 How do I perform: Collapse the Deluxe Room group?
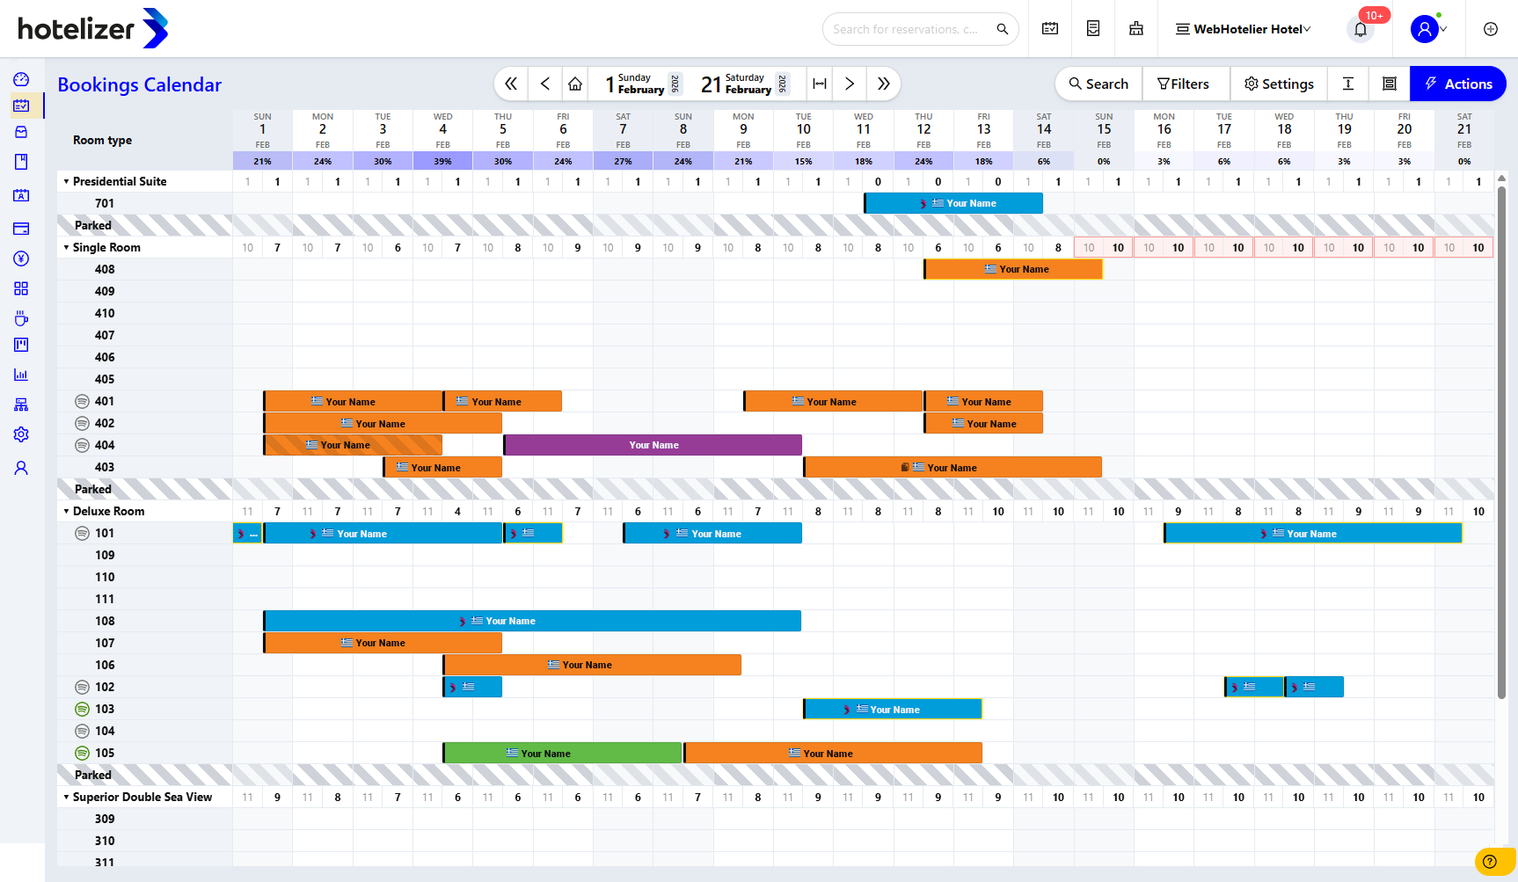click(x=66, y=511)
